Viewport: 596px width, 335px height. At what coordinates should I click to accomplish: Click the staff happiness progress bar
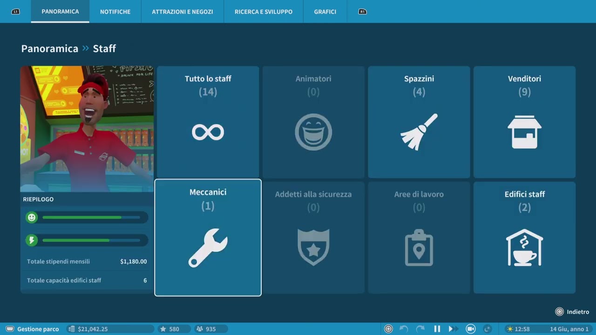(x=91, y=217)
